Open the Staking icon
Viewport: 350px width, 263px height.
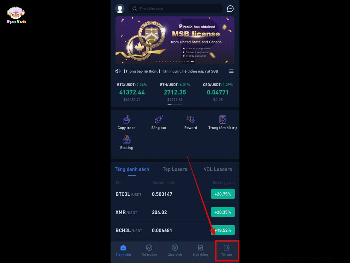pyautogui.click(x=126, y=139)
